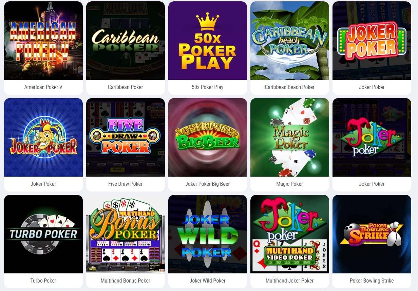The height and width of the screenshot is (291, 418).
Task: Click the Turbo Poker caption text
Action: (43, 281)
